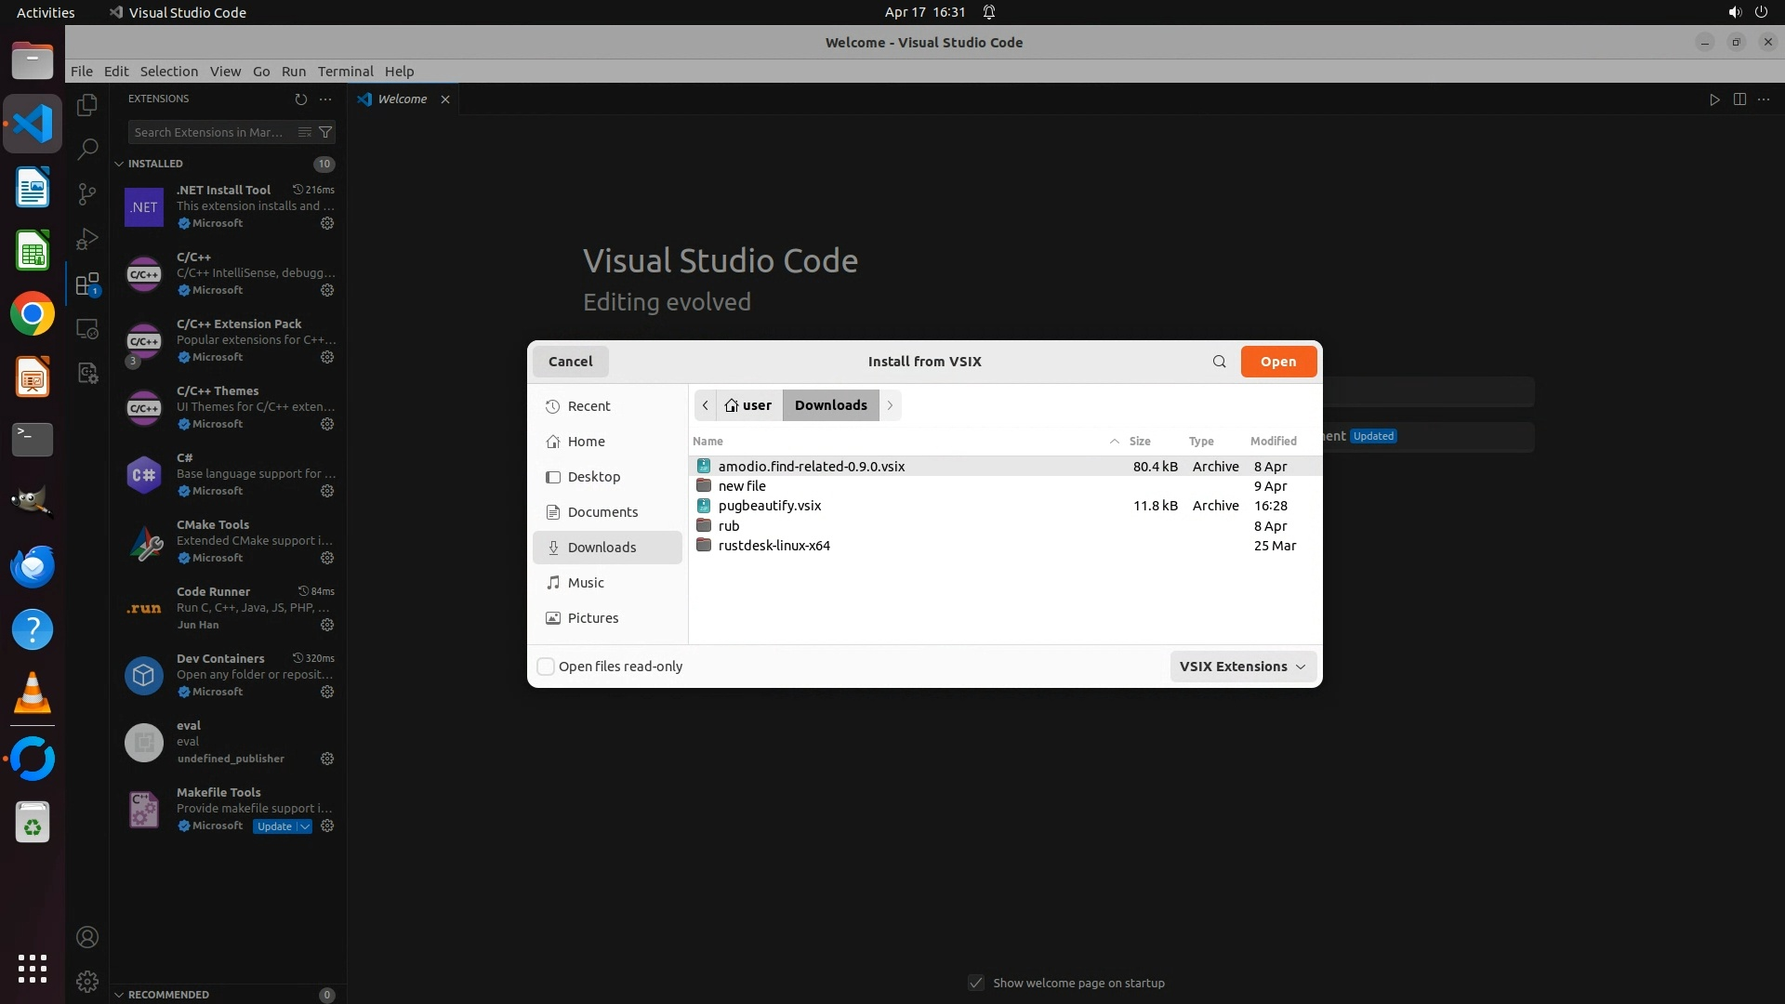Image resolution: width=1785 pixels, height=1004 pixels.
Task: Enable Open files read-only checkbox
Action: [x=547, y=667]
